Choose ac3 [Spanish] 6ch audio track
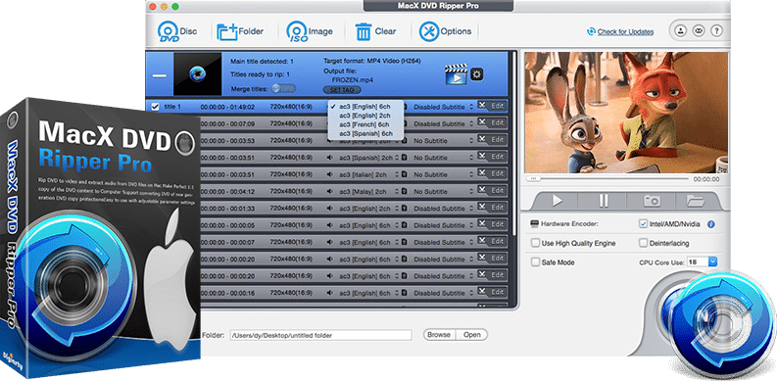Screen dimensions: 777x381 point(365,133)
